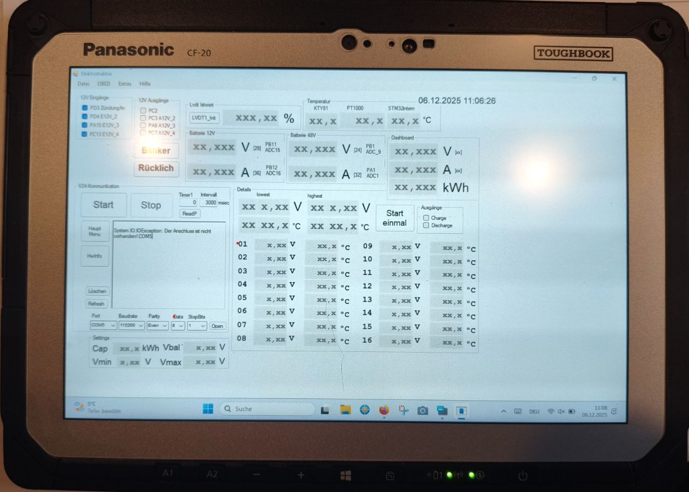
Task: Open the Snipping Tool taskbar icon
Action: (x=403, y=410)
